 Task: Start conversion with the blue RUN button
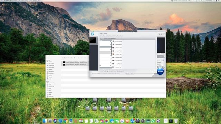[160, 71]
